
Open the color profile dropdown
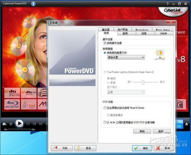tap(126, 57)
